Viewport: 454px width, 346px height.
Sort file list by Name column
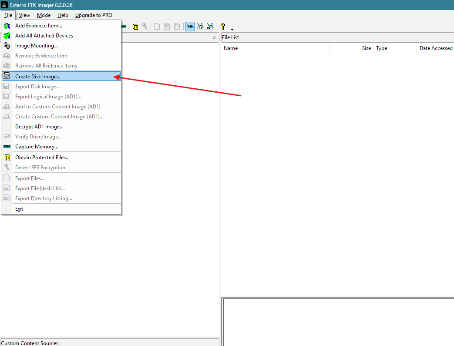click(x=276, y=48)
